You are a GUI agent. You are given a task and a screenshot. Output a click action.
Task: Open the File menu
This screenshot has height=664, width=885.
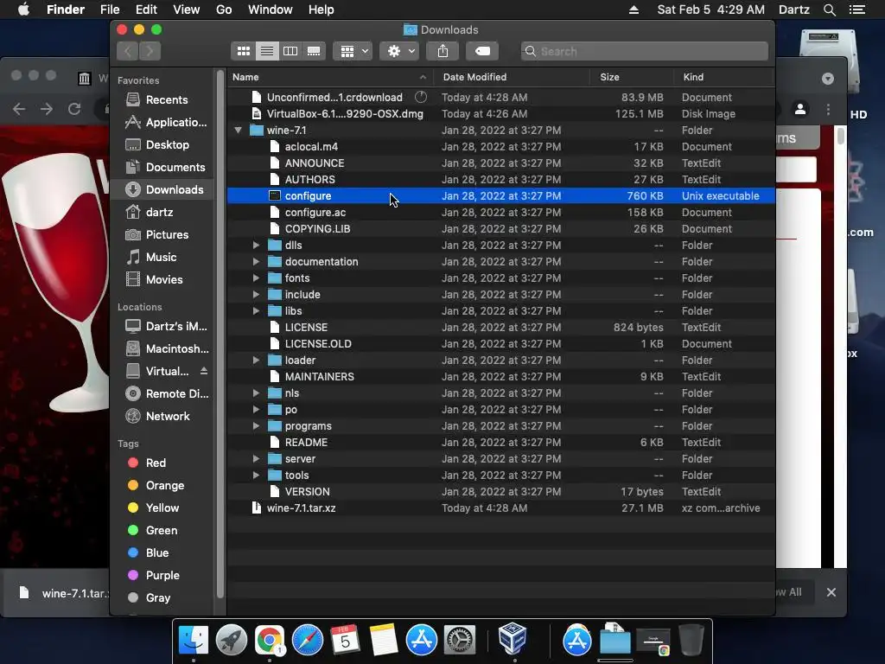coord(110,10)
